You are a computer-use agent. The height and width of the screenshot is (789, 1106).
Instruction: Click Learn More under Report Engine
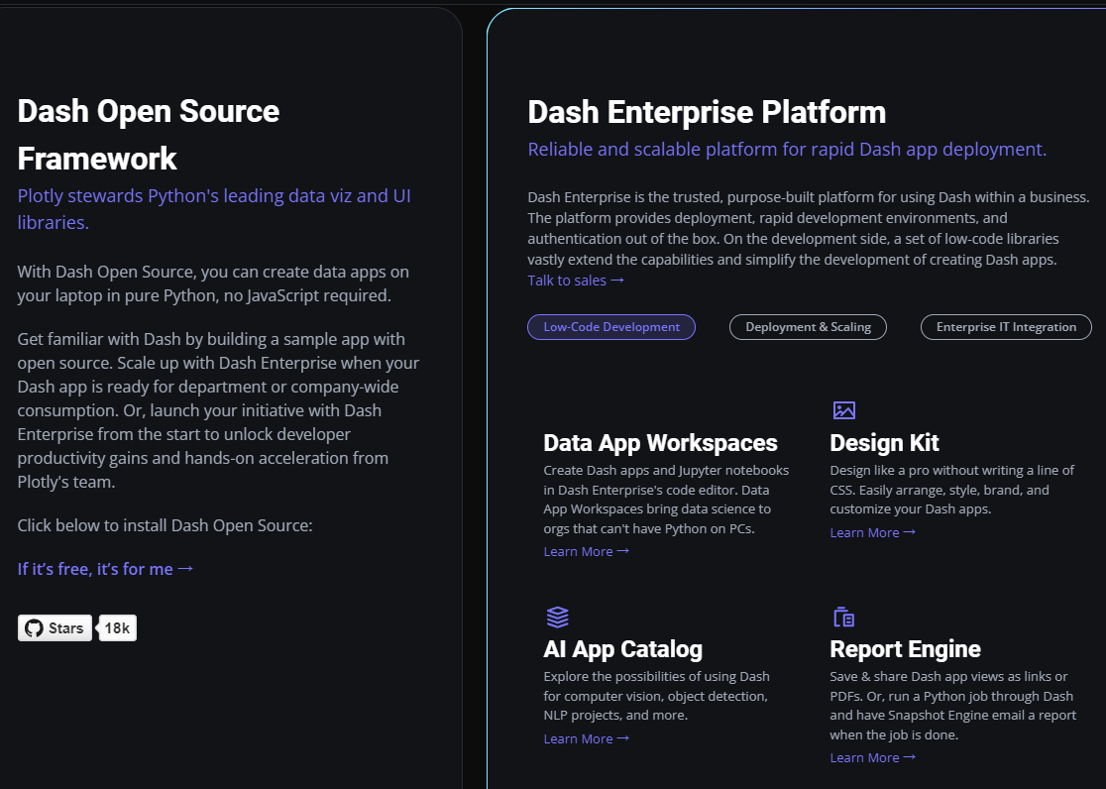(872, 757)
